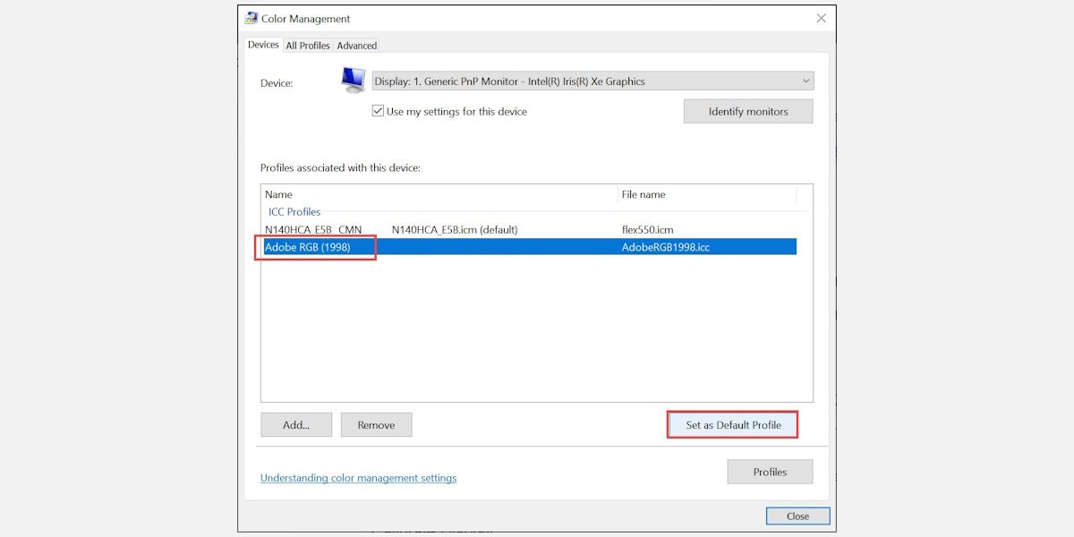
Task: Collapse the ICC Profiles group header
Action: tap(294, 212)
